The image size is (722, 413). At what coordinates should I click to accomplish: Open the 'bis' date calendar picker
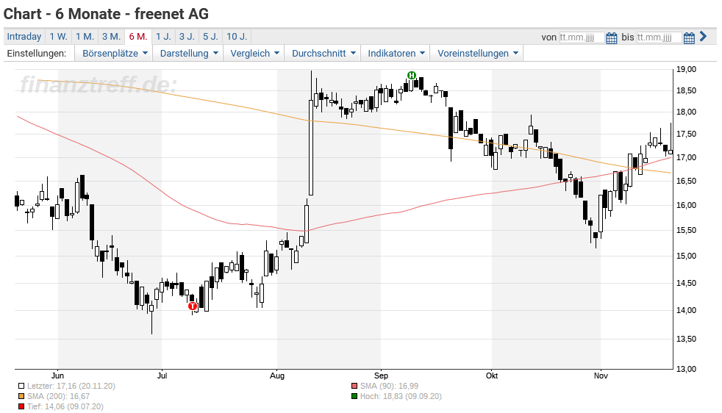pos(689,37)
